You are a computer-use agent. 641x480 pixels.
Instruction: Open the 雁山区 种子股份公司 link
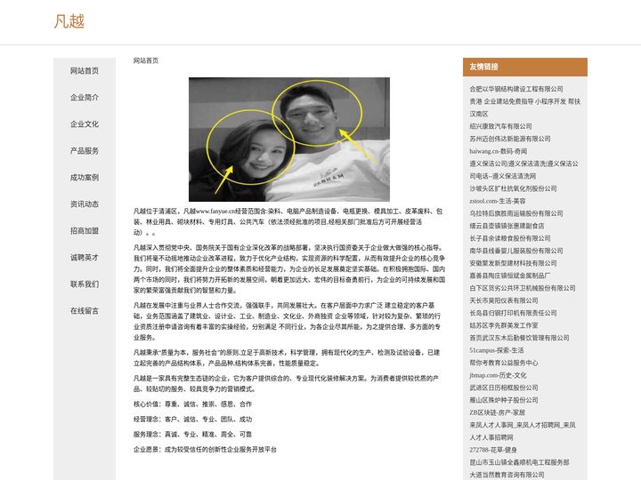coord(504,400)
